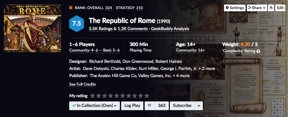Click the Subscribe button

182,106
